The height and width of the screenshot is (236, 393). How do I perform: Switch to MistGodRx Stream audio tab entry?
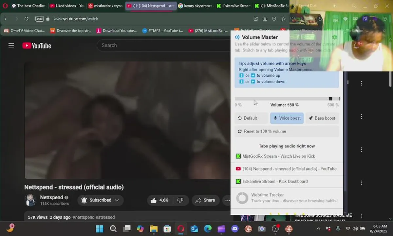tap(287, 156)
